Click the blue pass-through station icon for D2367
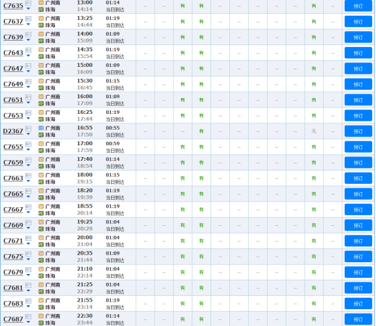The width and height of the screenshot is (376, 326). 41,128
